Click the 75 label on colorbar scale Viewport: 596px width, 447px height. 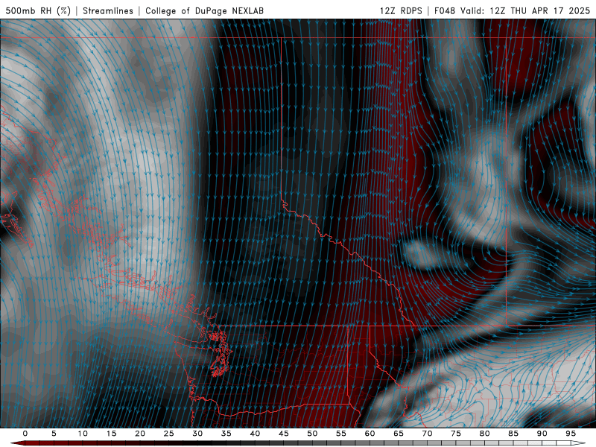(456, 434)
